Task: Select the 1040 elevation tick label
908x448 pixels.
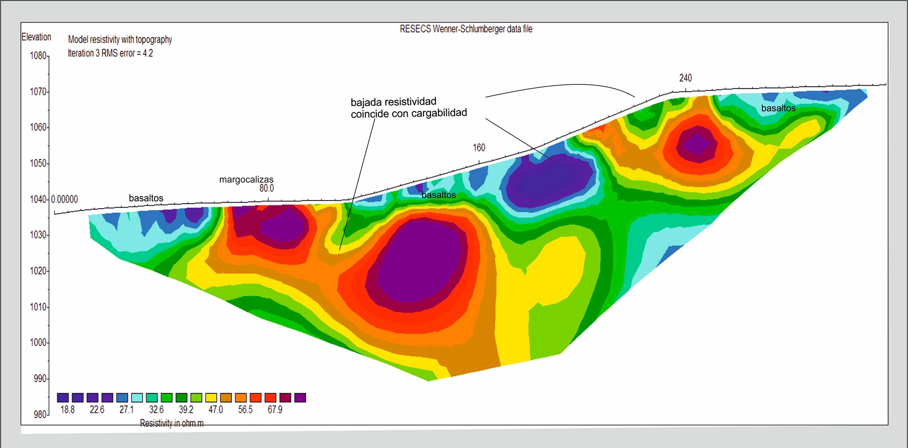Action: 38,199
